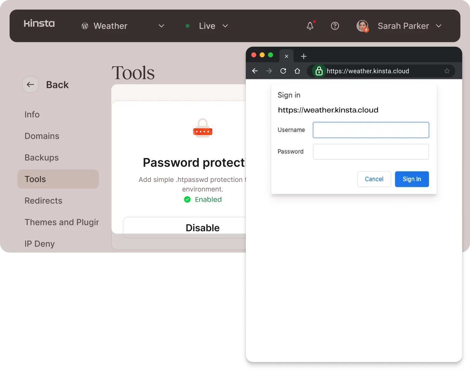Screen dimensions: 470x383
Task: Bookmark the page with the star icon
Action: (x=447, y=71)
